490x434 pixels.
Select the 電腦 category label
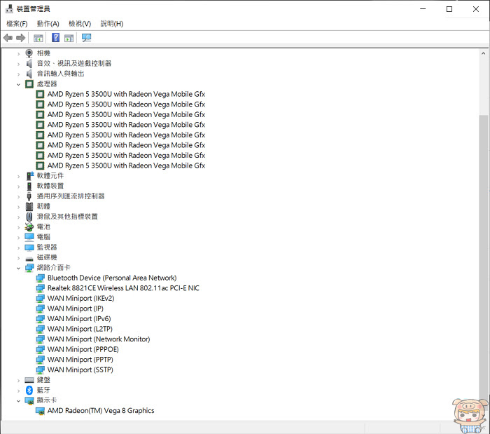tap(43, 237)
